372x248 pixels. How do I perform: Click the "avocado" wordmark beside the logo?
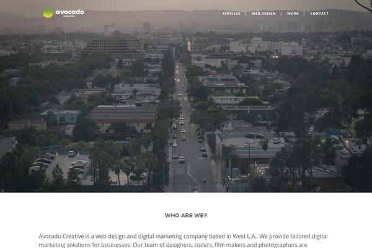point(69,12)
